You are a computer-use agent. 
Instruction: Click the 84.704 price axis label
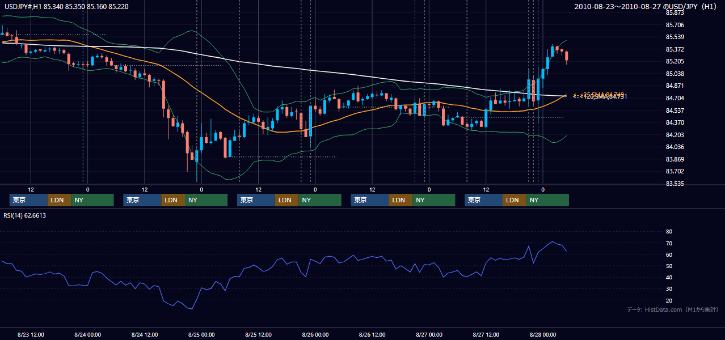[675, 98]
